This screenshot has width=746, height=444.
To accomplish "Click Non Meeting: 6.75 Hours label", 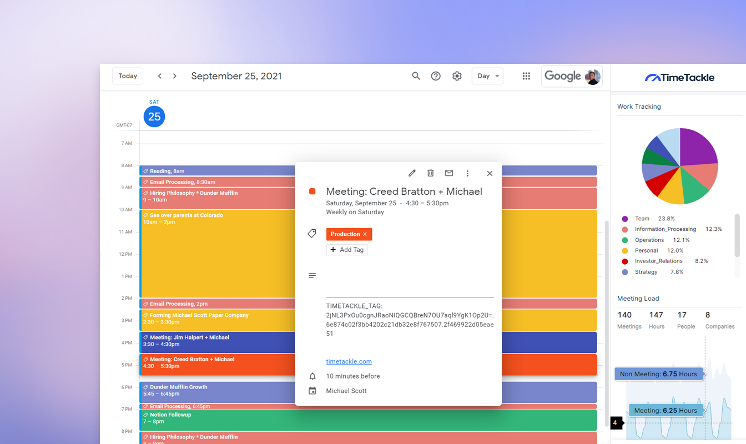I will 659,374.
